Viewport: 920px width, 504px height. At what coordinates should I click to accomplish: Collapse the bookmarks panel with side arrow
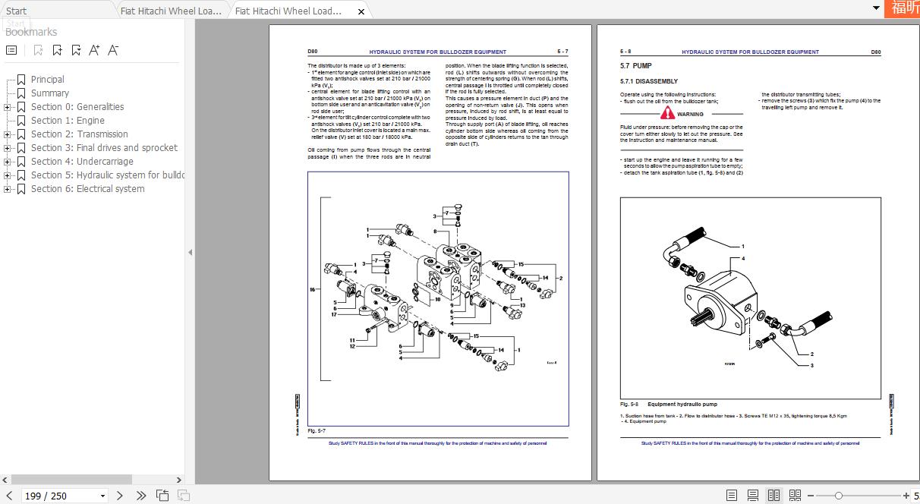190,253
